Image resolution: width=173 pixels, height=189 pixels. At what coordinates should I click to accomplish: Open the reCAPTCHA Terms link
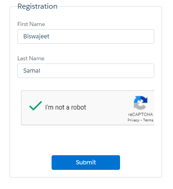[x=148, y=120]
